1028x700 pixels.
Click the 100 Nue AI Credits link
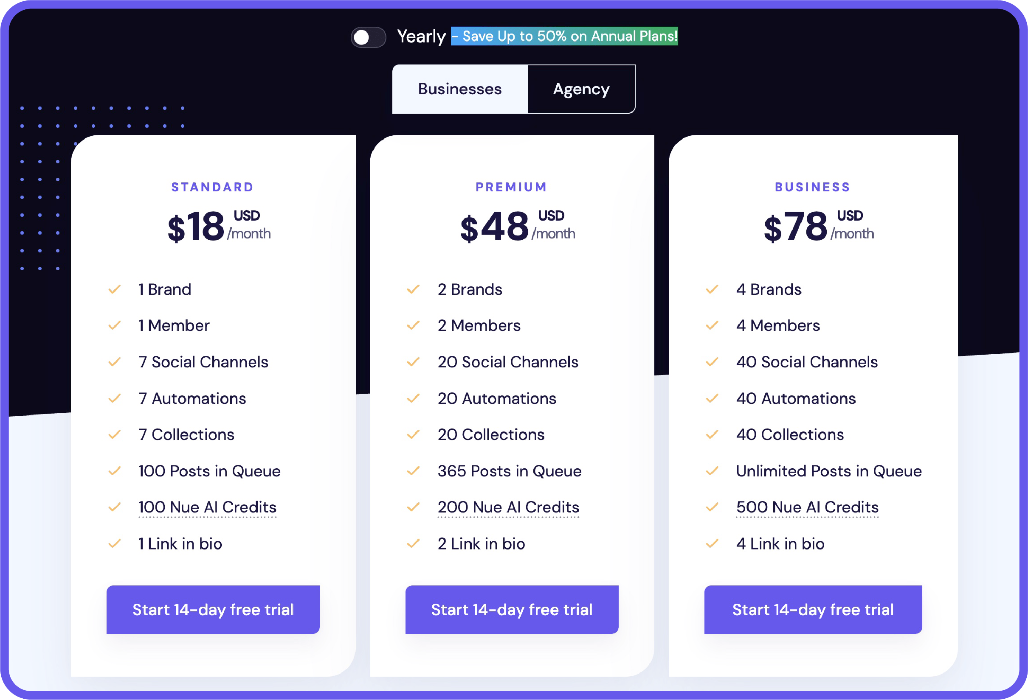click(x=207, y=507)
